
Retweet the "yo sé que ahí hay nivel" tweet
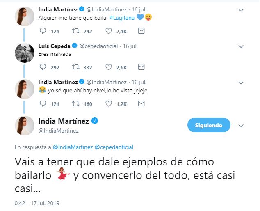(x=76, y=104)
